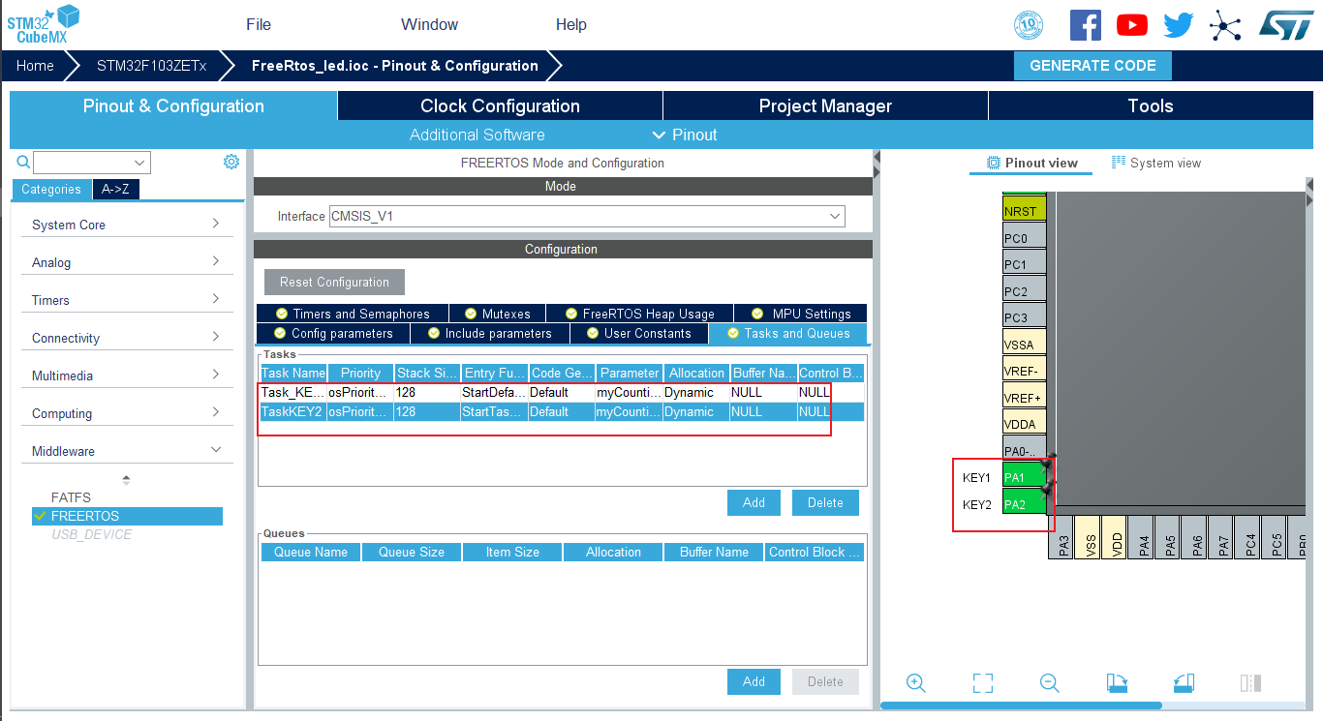The width and height of the screenshot is (1323, 721).
Task: Rotate the chip clockwise using the rotate icon
Action: point(1117,682)
